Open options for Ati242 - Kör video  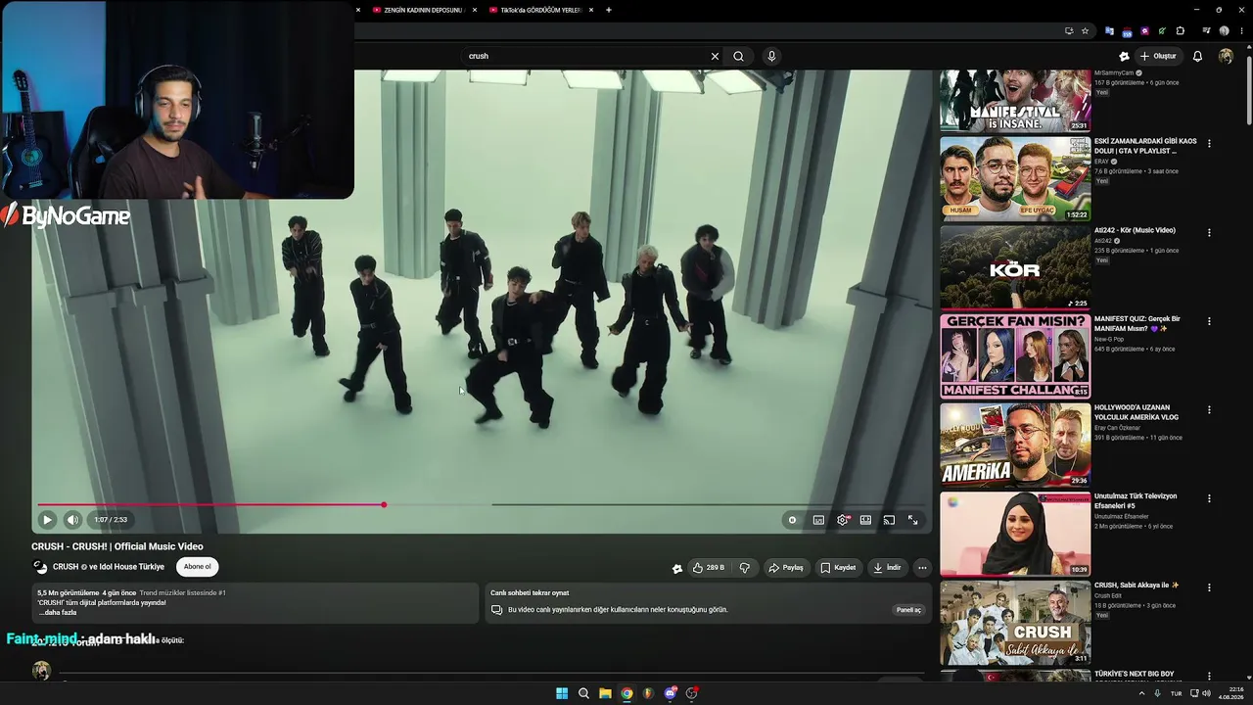click(x=1209, y=233)
